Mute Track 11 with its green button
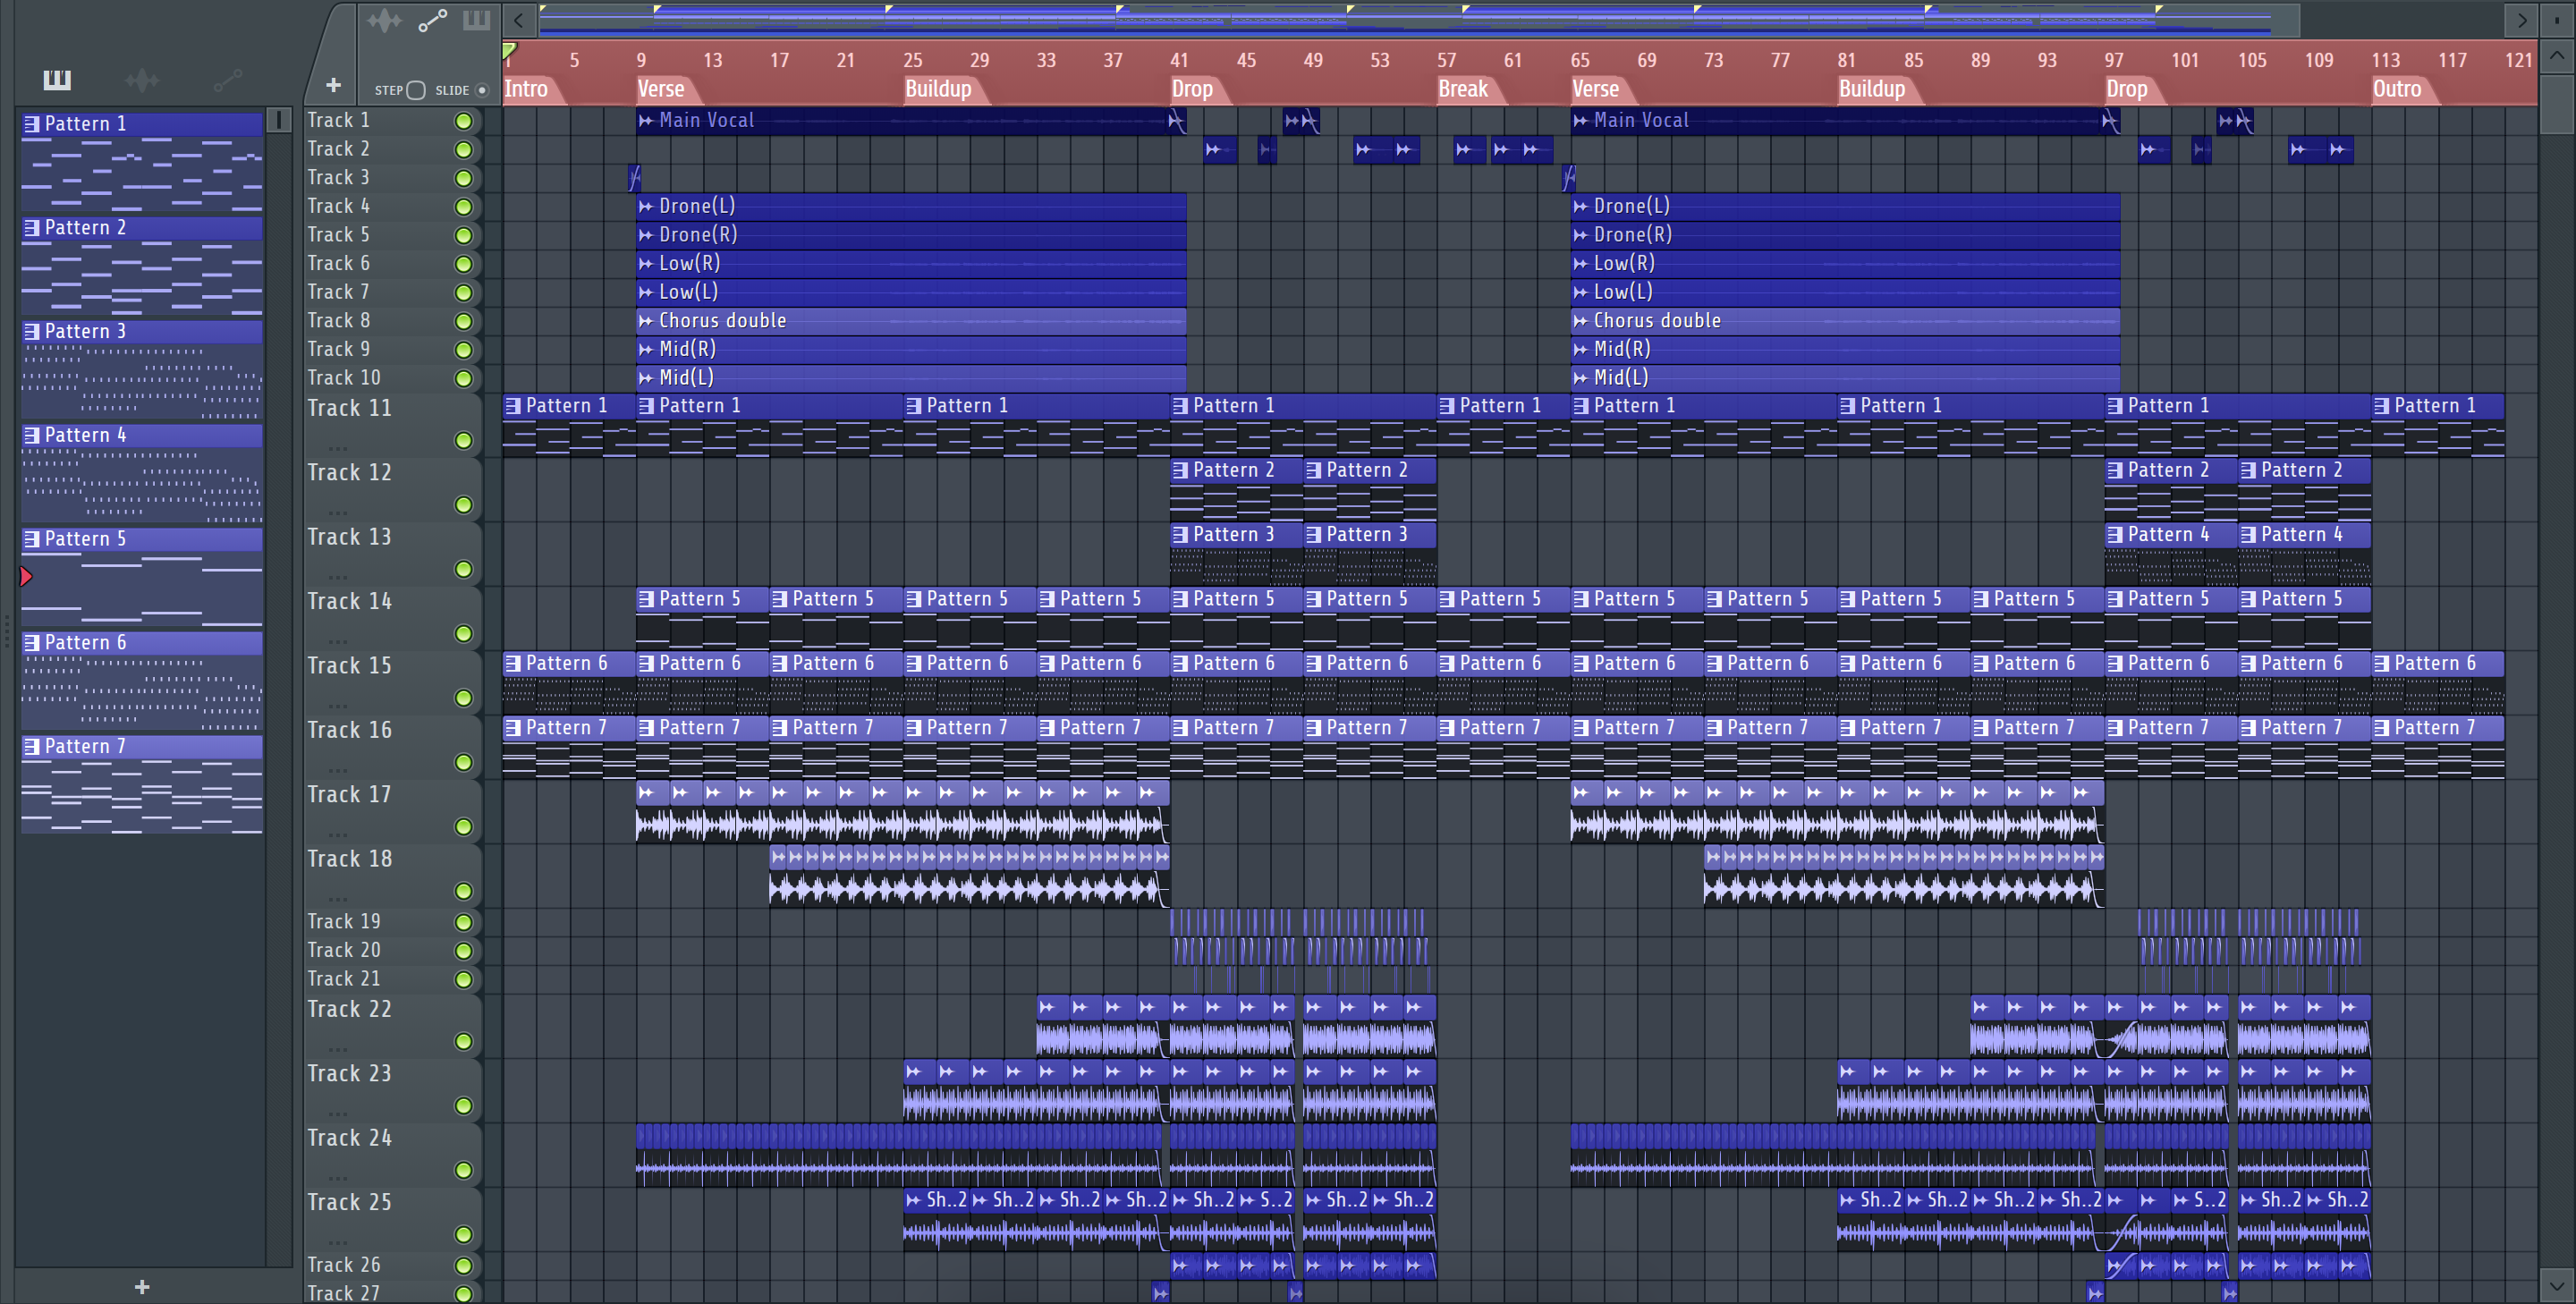 pyautogui.click(x=463, y=440)
